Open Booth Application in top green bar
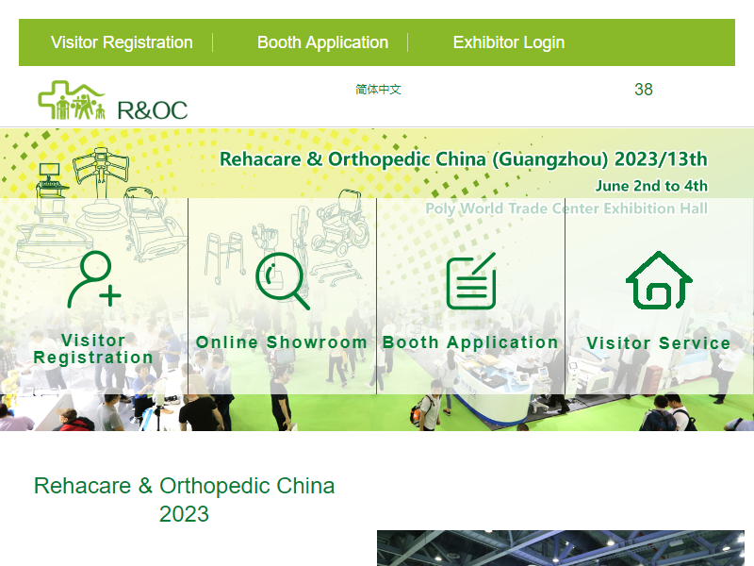The width and height of the screenshot is (754, 566). (x=322, y=42)
